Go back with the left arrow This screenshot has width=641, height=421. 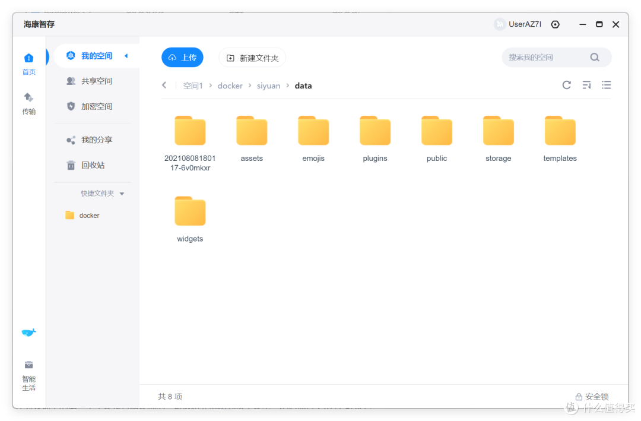[164, 85]
